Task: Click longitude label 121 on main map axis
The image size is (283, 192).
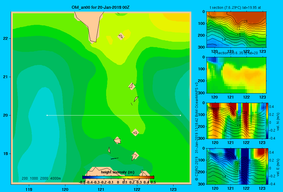Action: (x=101, y=189)
